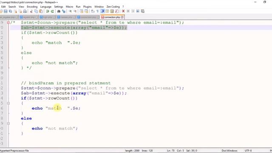Viewport: 272px width, 153px height.
Task: Click the green Undo arrow icon
Action: (x=47, y=11)
